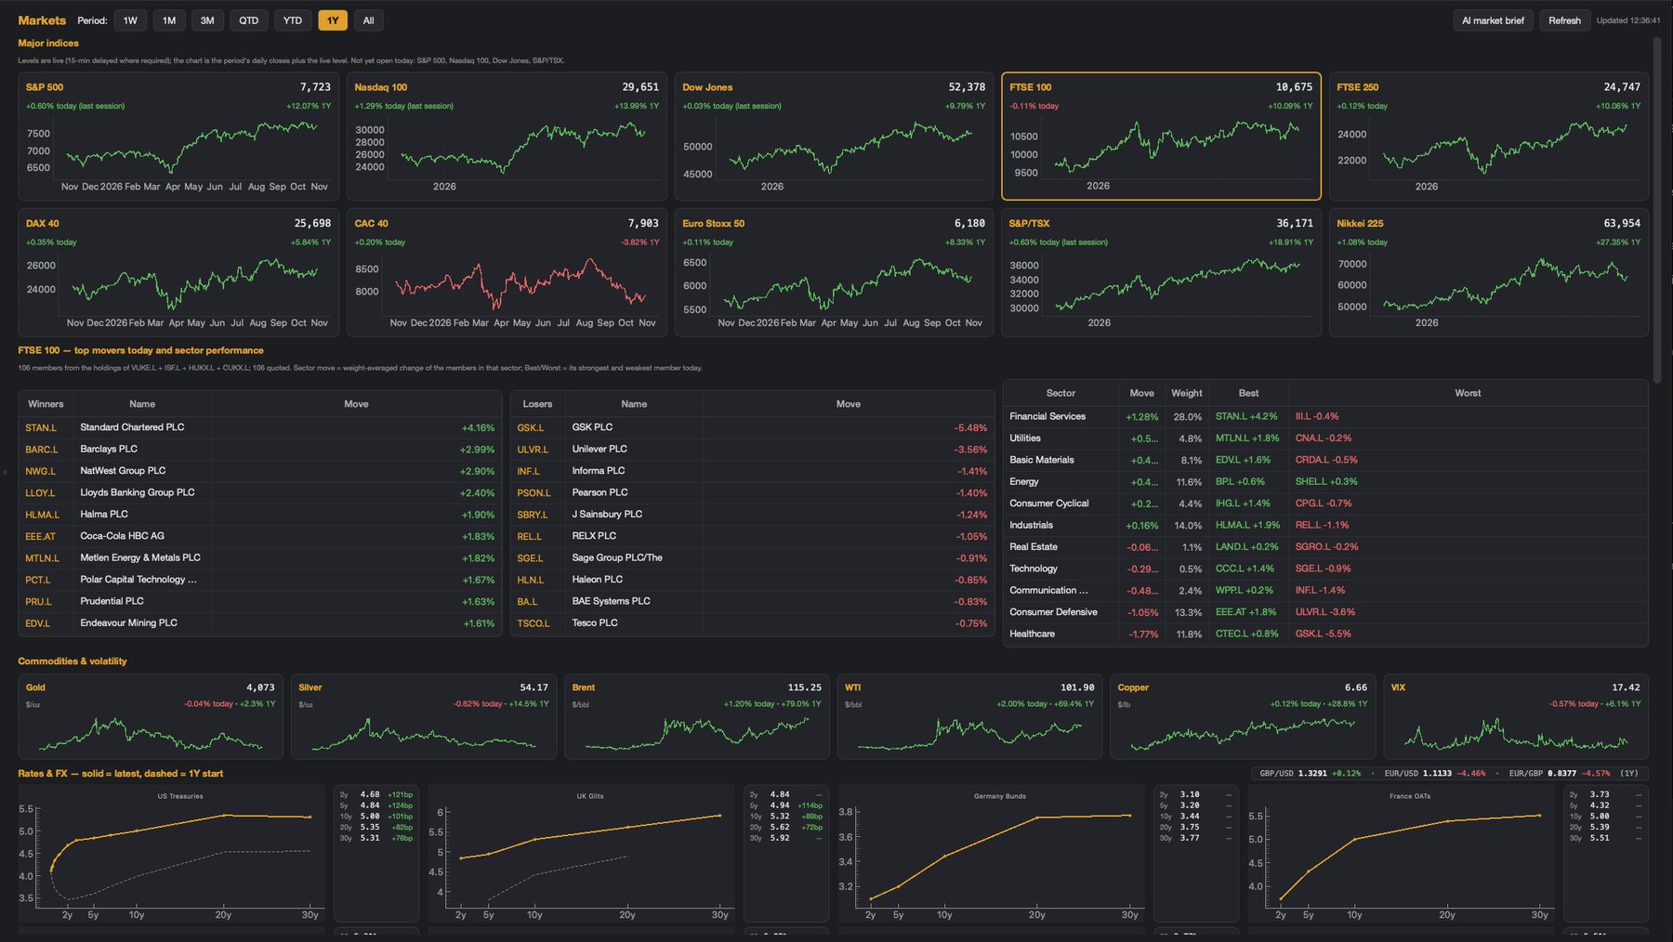
Task: Select the Copper commodity card
Action: pyautogui.click(x=1243, y=716)
